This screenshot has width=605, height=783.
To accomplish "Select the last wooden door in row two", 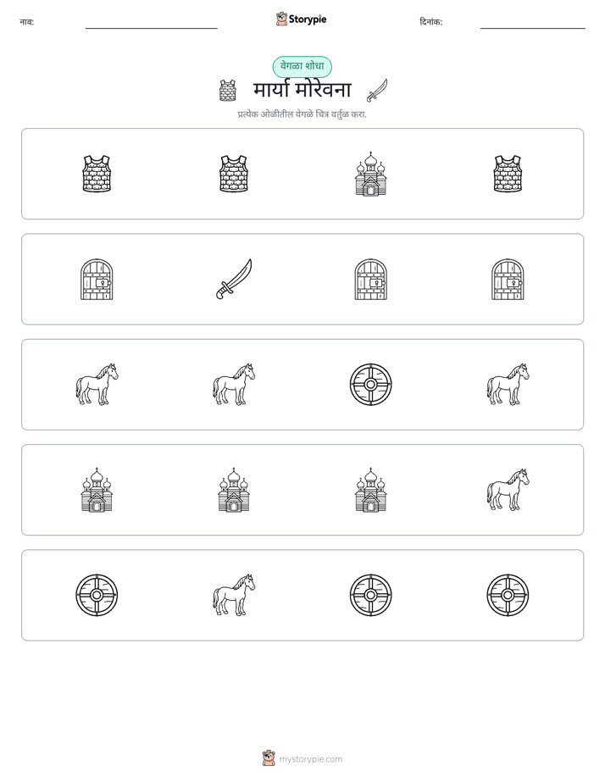I will (508, 279).
